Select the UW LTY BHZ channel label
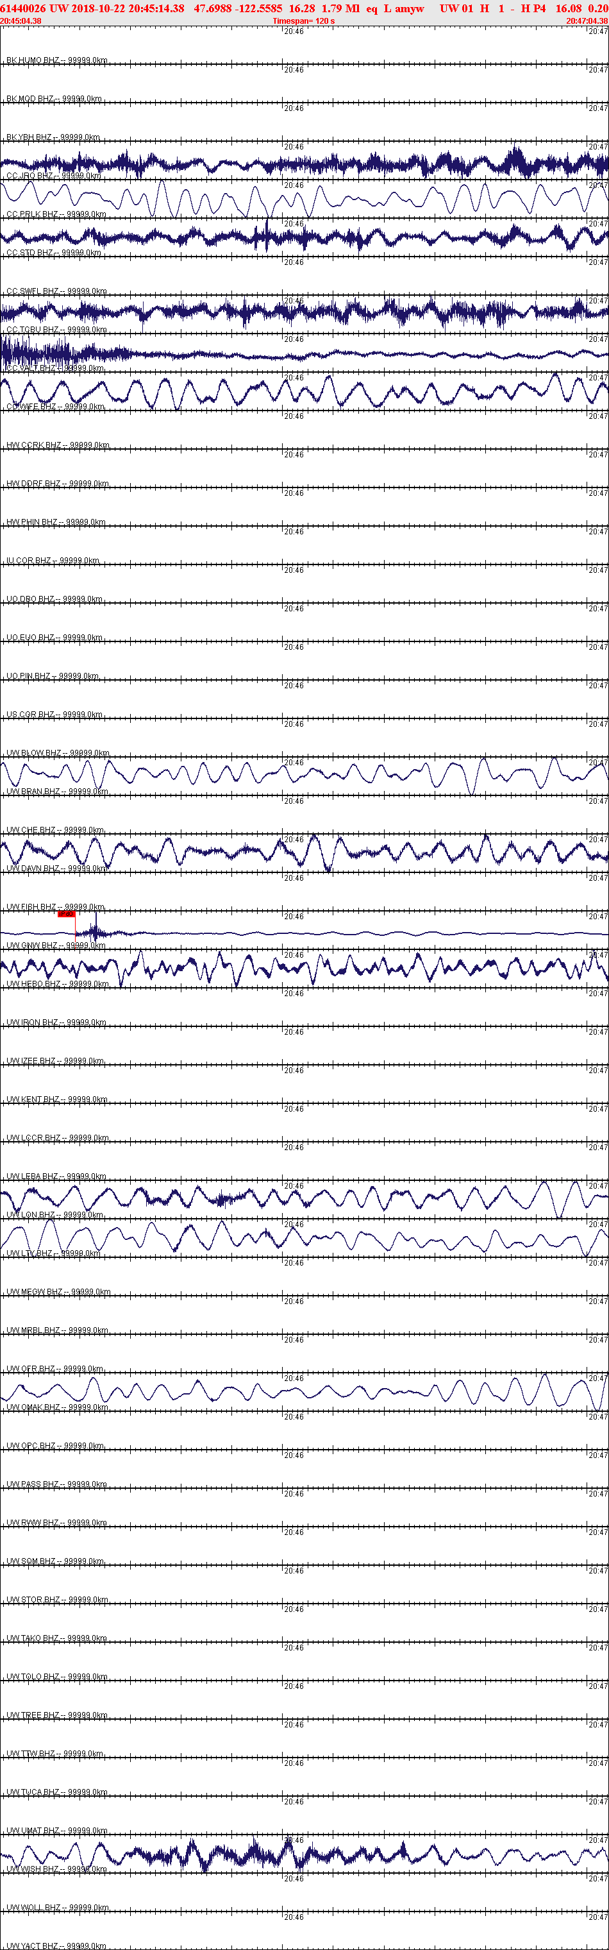The width and height of the screenshot is (609, 1950). tap(54, 1253)
